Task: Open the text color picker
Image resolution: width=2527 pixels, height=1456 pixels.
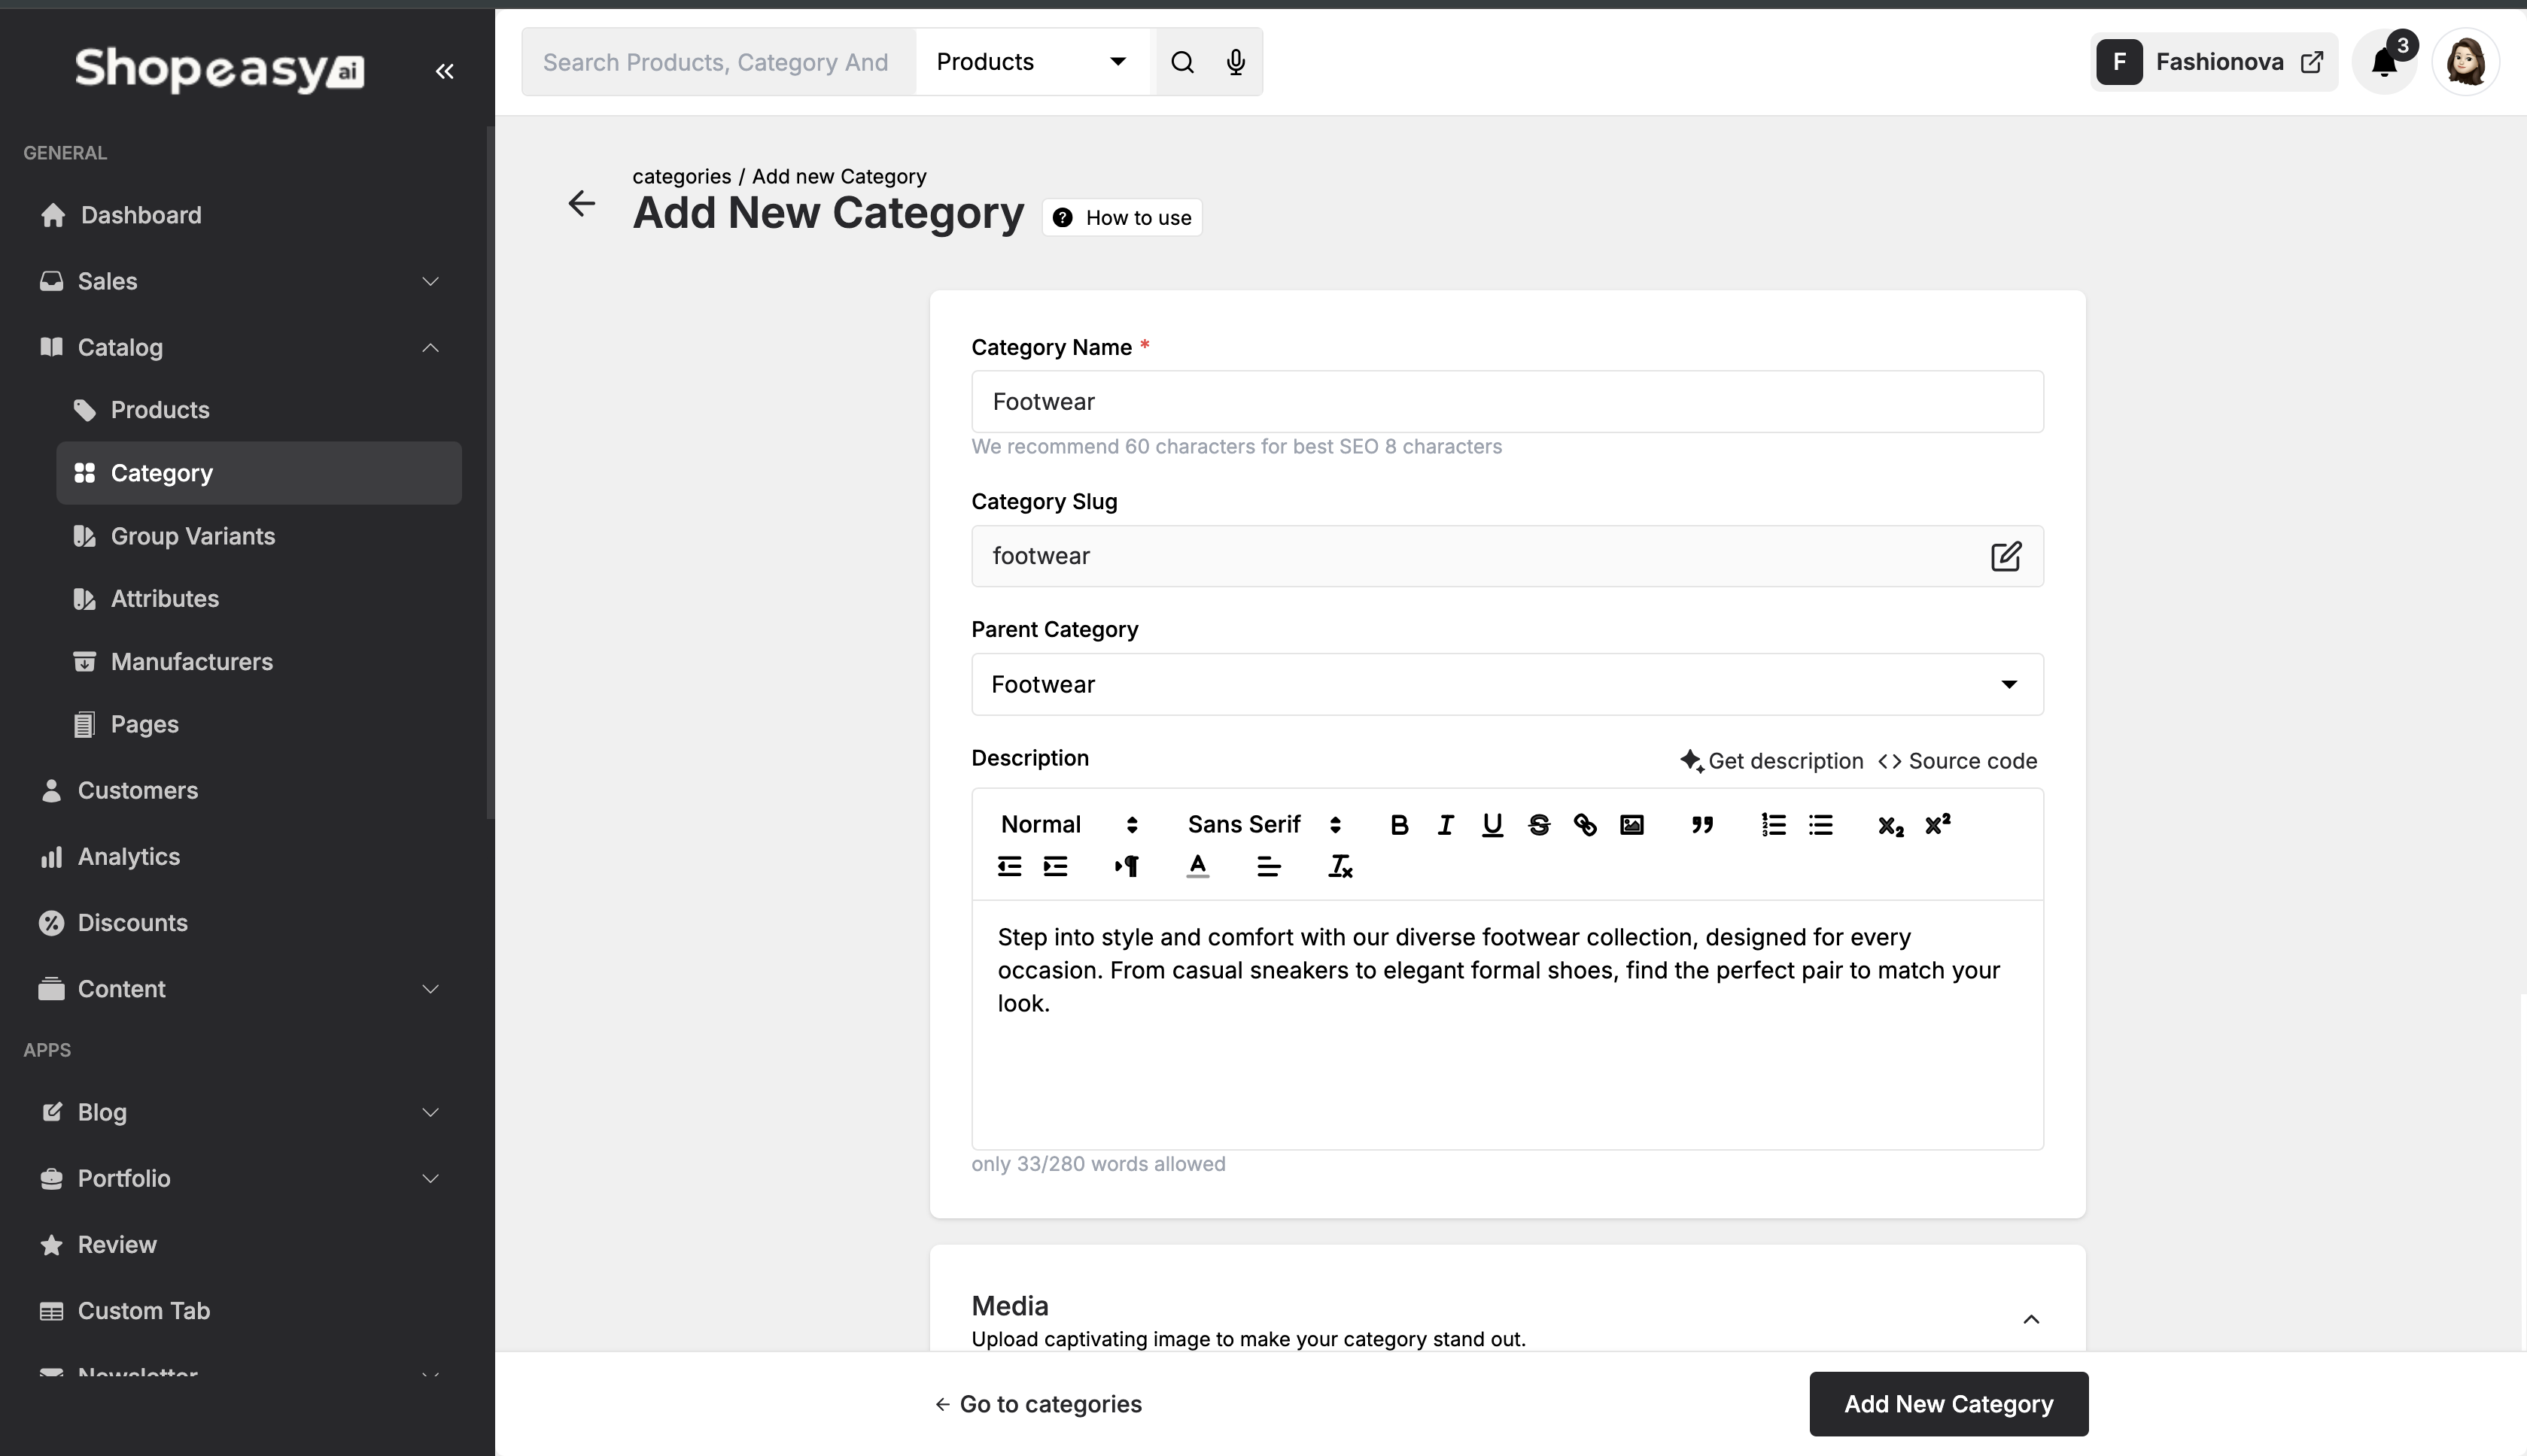Action: tap(1197, 867)
